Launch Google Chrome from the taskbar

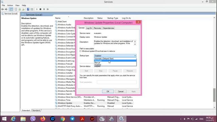tap(62, 119)
